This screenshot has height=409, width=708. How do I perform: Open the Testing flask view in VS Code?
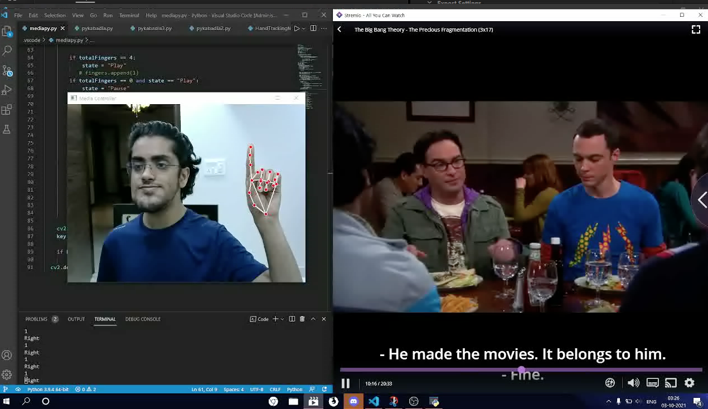point(7,129)
